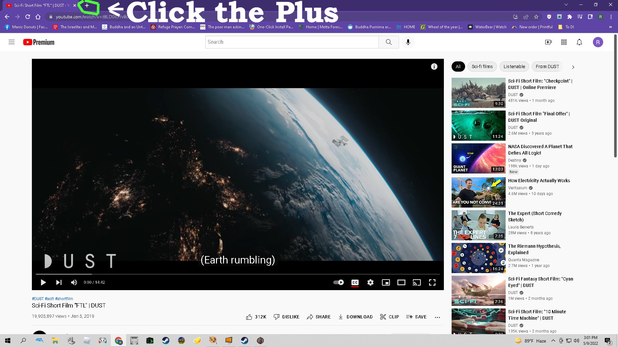Enter full screen mode
Image resolution: width=618 pixels, height=347 pixels.
[x=432, y=282]
